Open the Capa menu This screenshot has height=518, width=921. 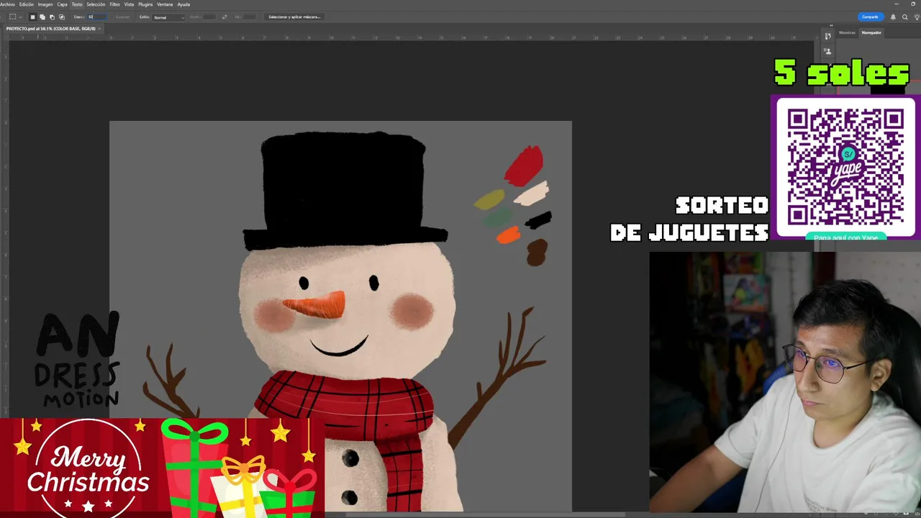pyautogui.click(x=62, y=4)
